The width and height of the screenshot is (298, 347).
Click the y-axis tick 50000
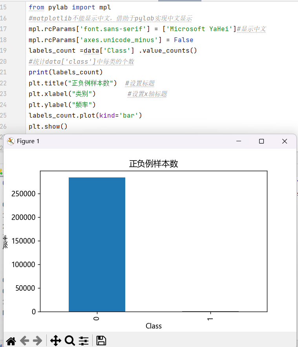[x=25, y=288]
